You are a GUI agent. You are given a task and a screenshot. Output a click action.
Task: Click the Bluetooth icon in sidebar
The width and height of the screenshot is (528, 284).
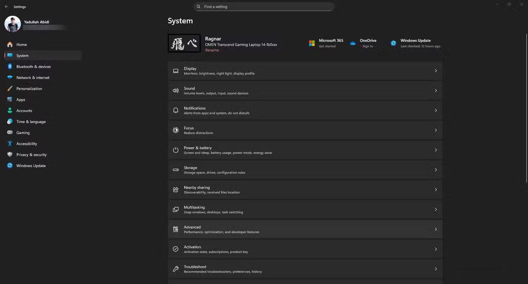[x=10, y=67]
